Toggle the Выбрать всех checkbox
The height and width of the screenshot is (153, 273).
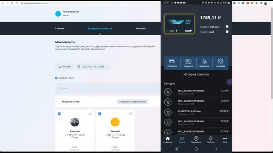tap(56, 78)
